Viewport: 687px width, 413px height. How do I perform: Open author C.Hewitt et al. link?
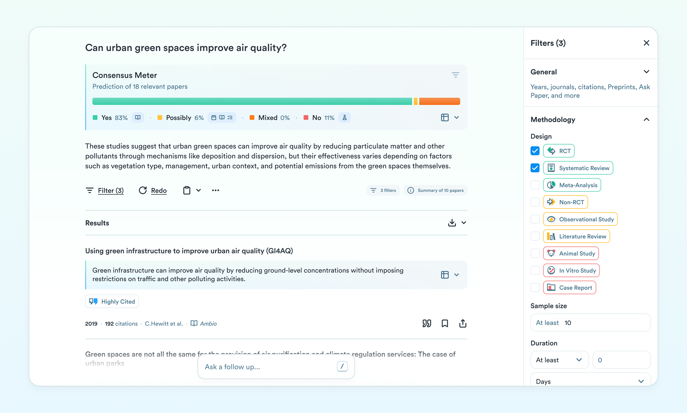pyautogui.click(x=164, y=323)
